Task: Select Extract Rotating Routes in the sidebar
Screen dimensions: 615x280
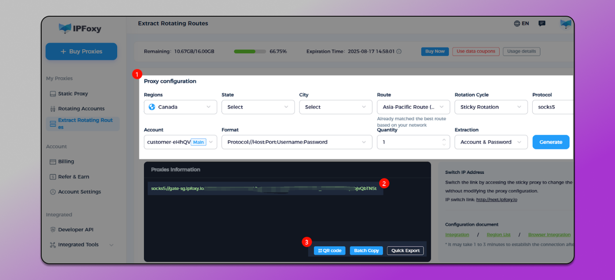Action: tap(83, 123)
